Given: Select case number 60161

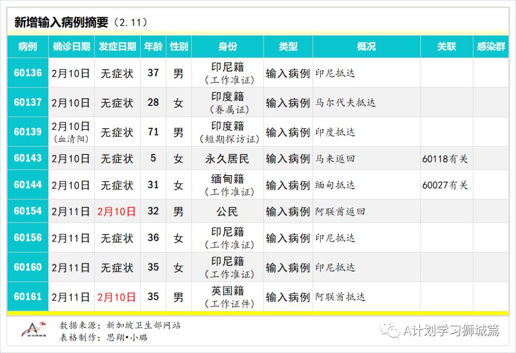Looking at the screenshot, I should click(27, 297).
